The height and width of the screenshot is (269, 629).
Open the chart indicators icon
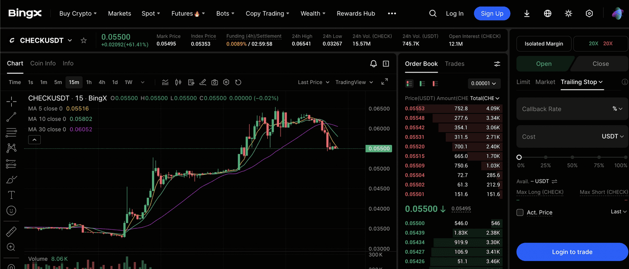pyautogui.click(x=165, y=82)
